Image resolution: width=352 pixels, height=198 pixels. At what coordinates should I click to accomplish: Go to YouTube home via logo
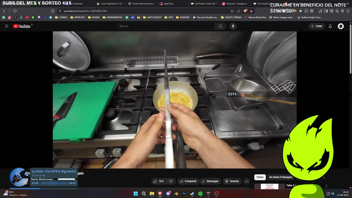point(22,26)
